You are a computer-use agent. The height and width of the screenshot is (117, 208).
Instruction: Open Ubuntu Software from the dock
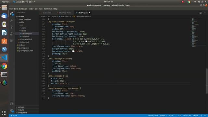click(4, 41)
